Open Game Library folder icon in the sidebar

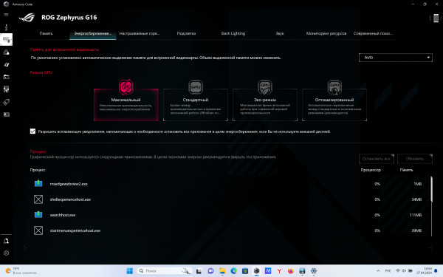click(6, 77)
